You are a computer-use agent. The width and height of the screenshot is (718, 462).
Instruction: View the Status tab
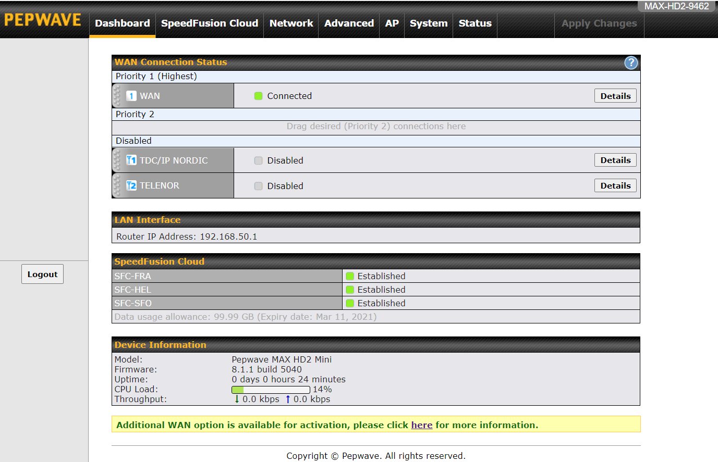pos(475,23)
